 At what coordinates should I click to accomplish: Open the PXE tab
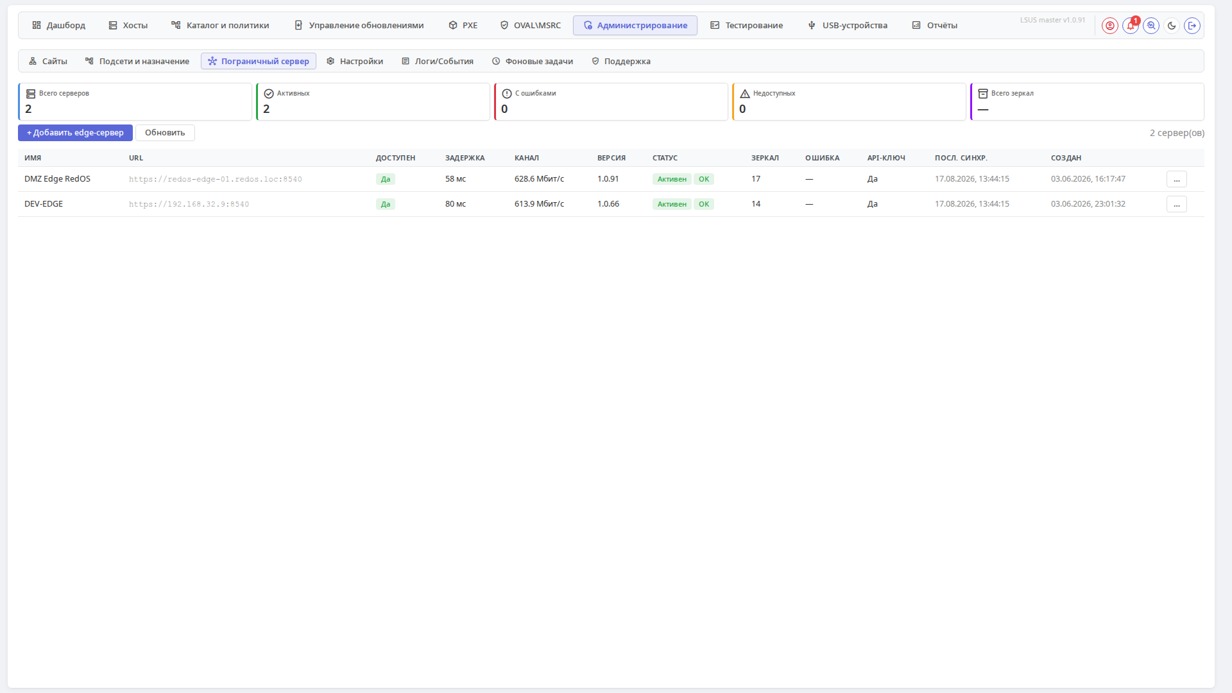463,26
